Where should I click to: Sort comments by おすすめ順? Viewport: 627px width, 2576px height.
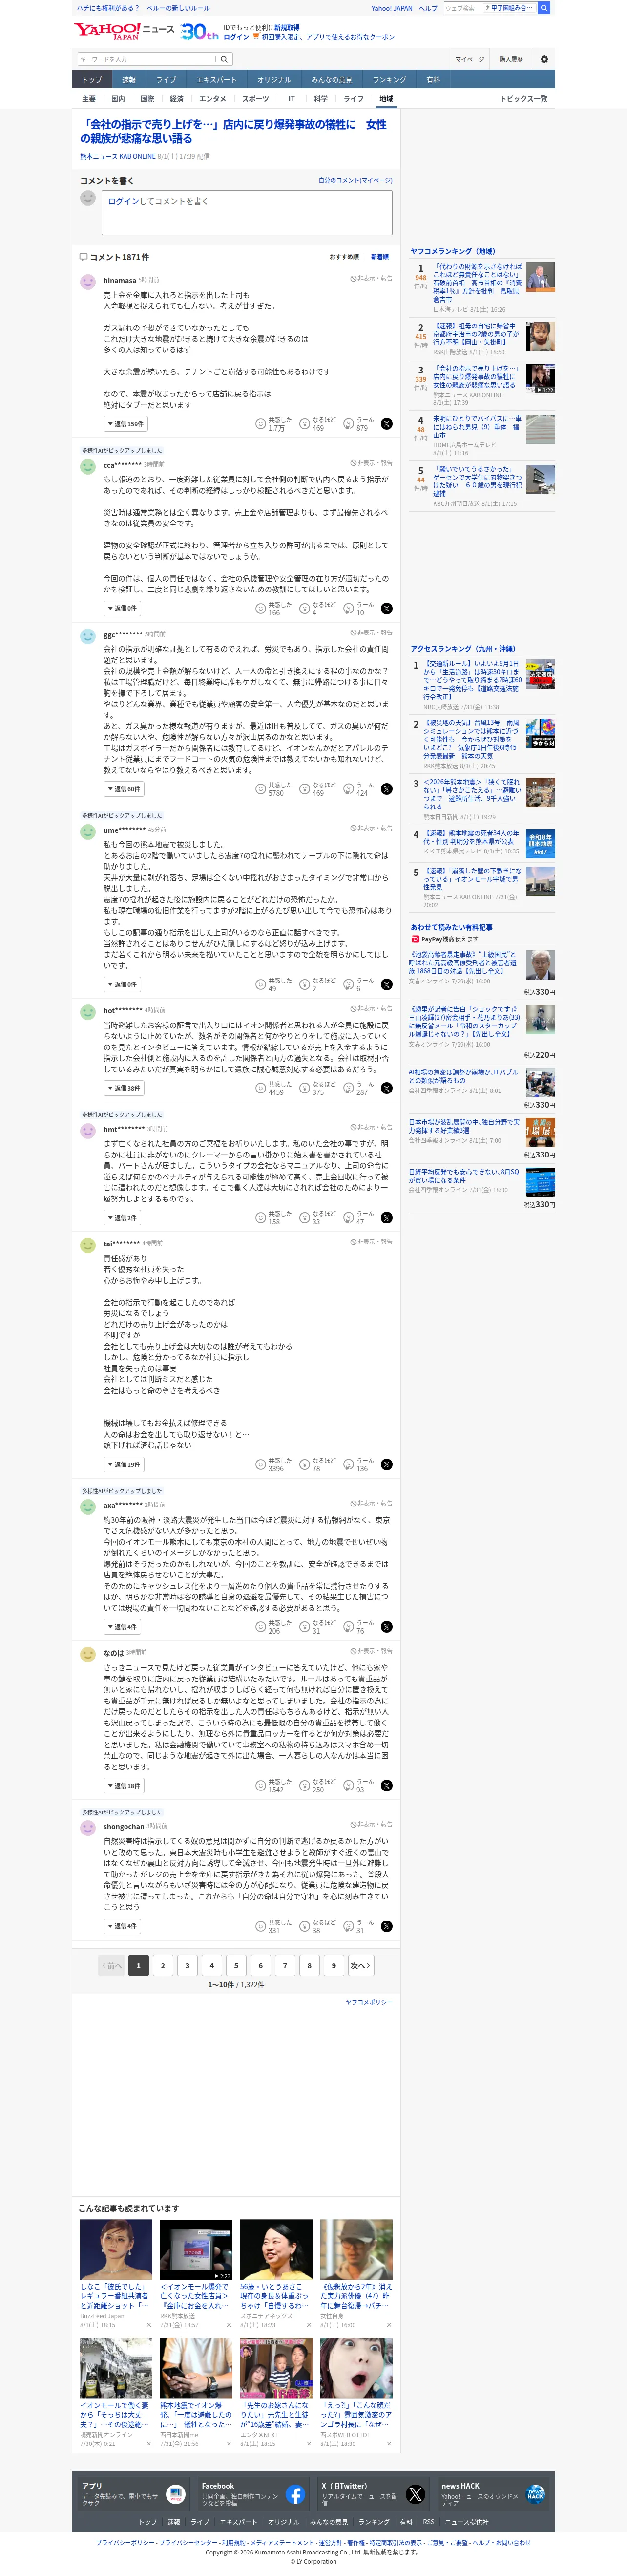(x=344, y=257)
